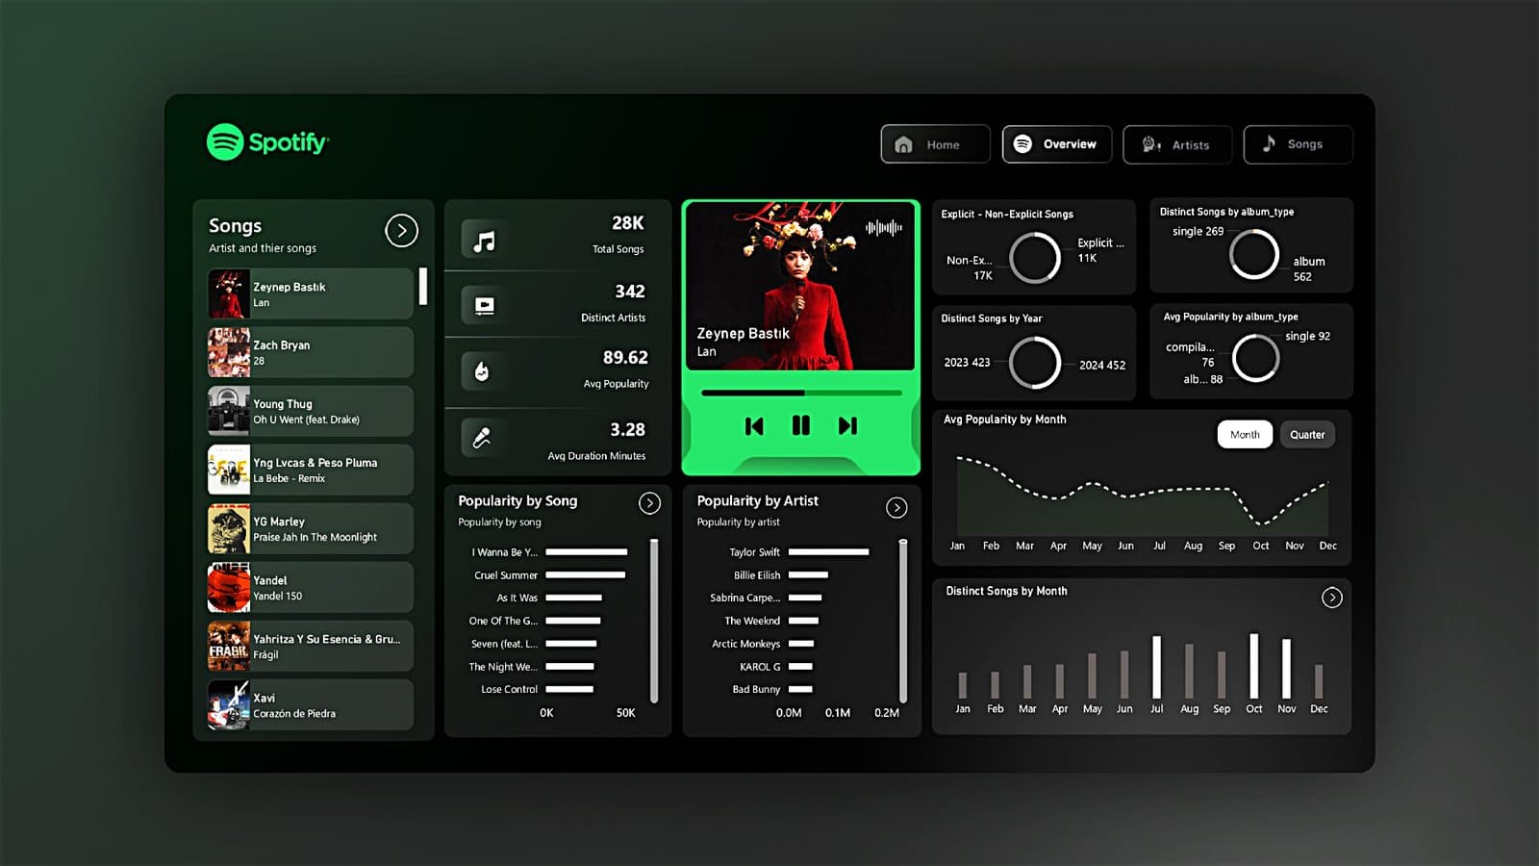Screen dimensions: 1539x866
Task: Click the Bad Bunny popularity bar
Action: tap(801, 689)
